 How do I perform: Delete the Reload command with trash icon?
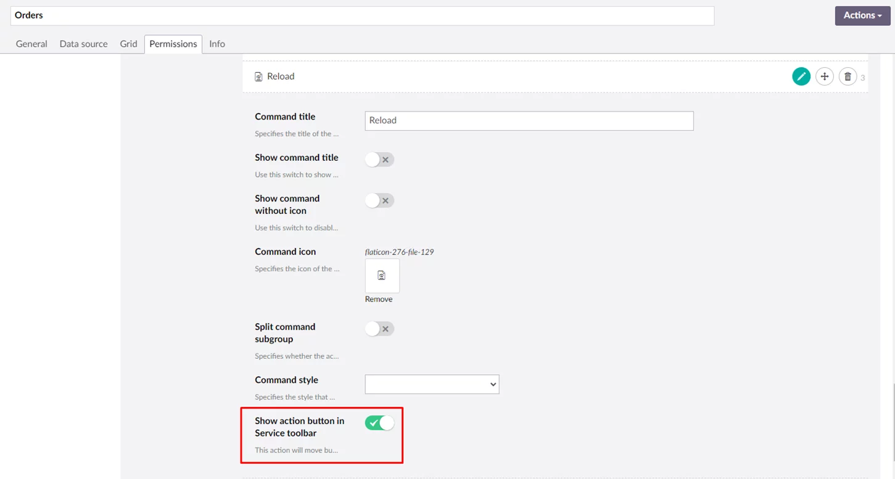point(848,76)
